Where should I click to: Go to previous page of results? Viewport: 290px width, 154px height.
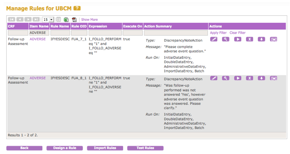point(20,19)
